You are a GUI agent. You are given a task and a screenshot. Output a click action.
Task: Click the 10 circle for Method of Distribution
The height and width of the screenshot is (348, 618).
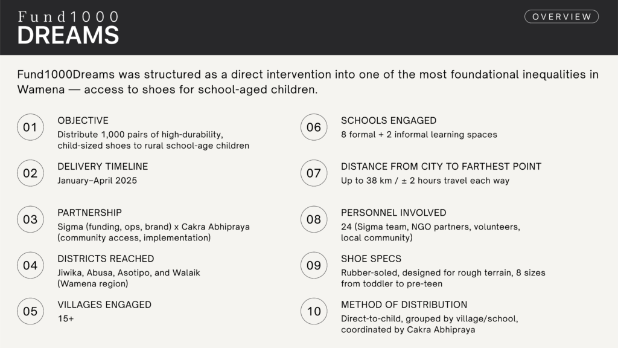[x=314, y=311]
